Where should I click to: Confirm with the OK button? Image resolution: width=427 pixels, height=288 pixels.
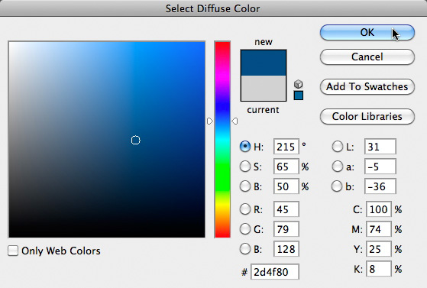point(367,32)
